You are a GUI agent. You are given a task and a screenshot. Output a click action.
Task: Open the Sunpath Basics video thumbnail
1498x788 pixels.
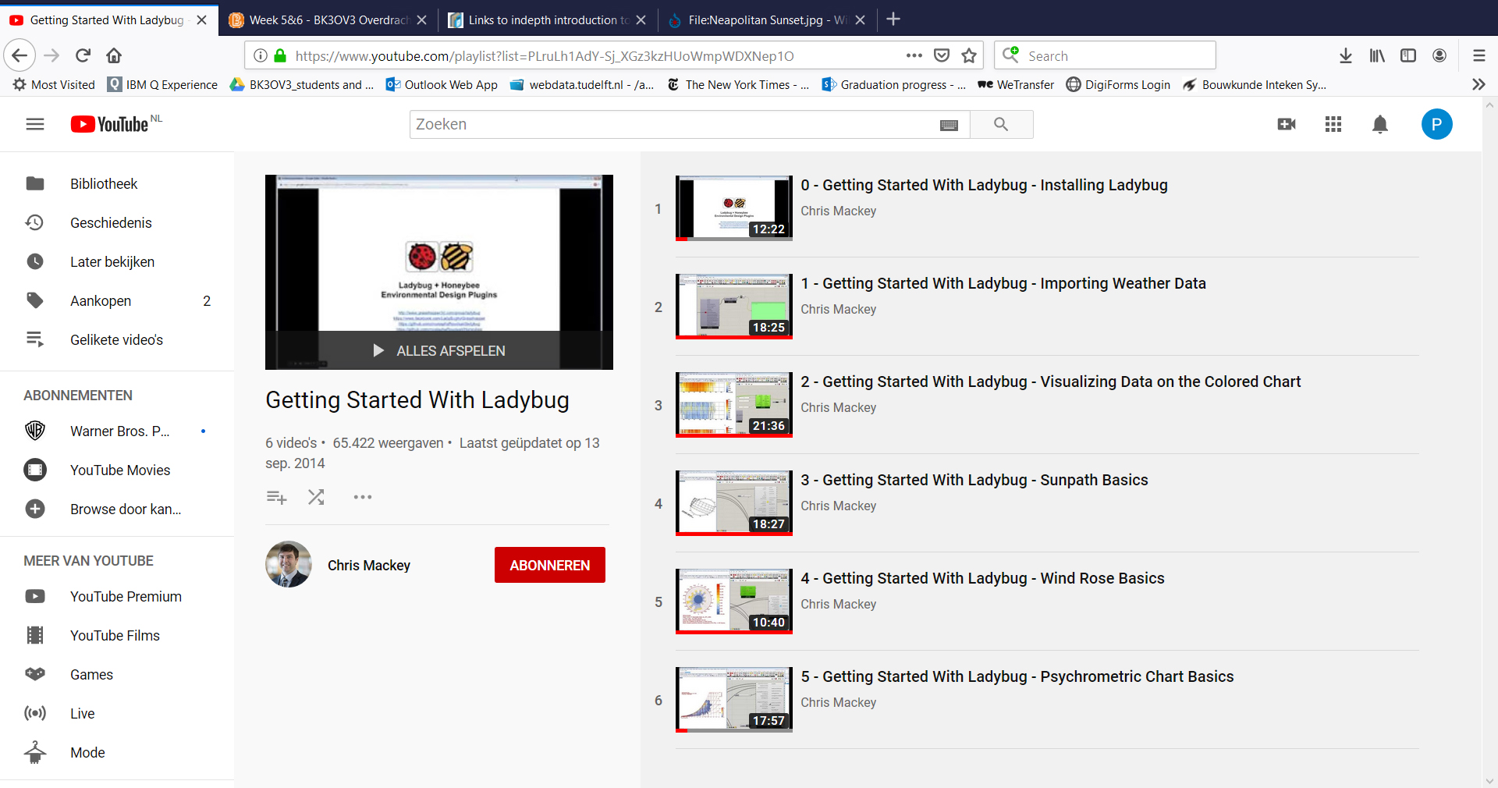pyautogui.click(x=734, y=503)
